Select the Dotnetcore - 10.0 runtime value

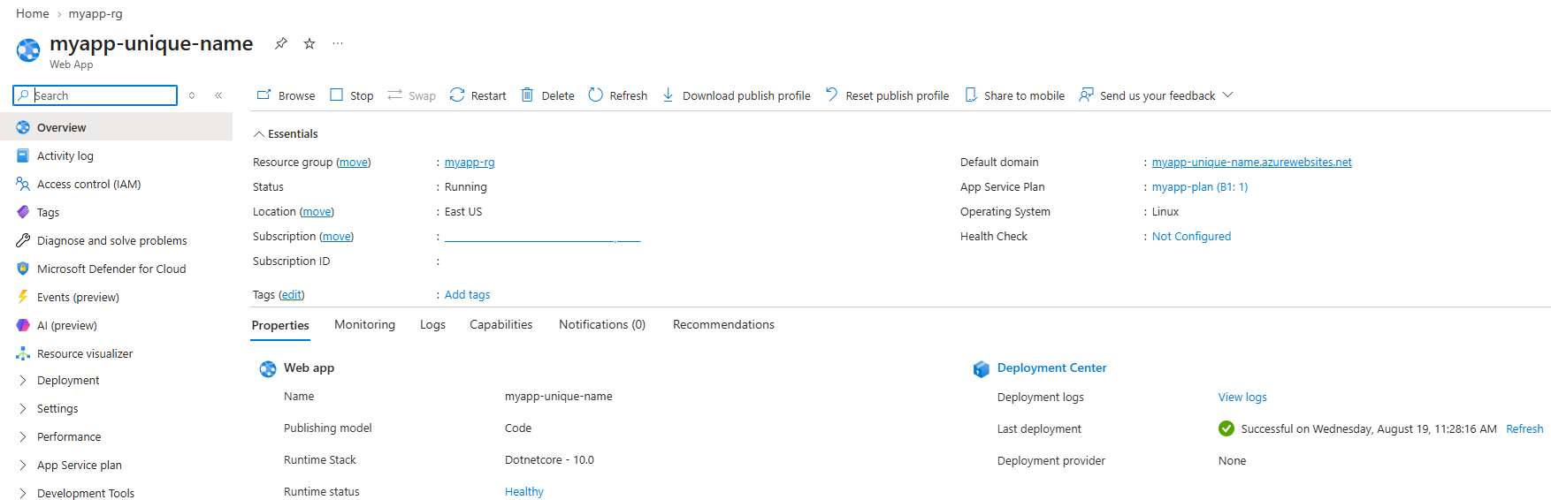pyautogui.click(x=549, y=459)
